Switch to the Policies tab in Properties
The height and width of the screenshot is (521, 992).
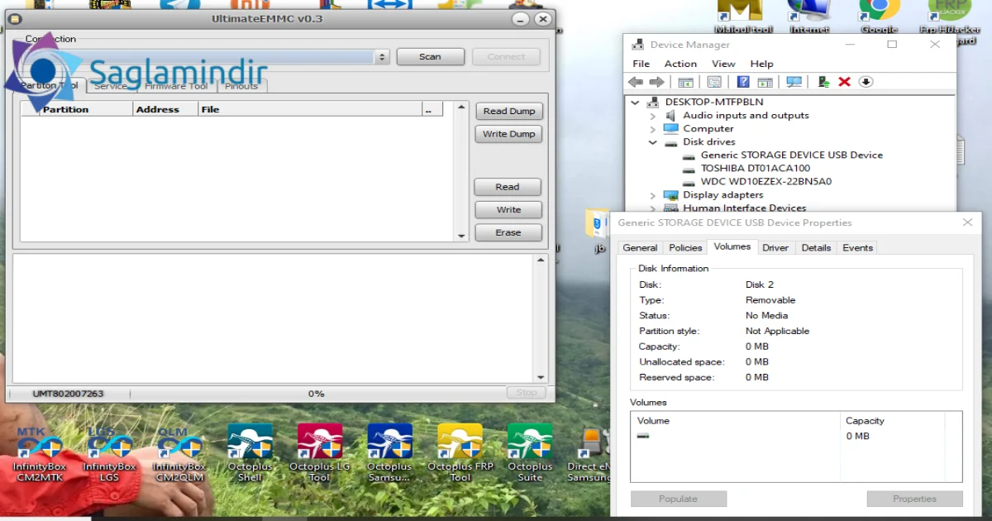coord(685,248)
